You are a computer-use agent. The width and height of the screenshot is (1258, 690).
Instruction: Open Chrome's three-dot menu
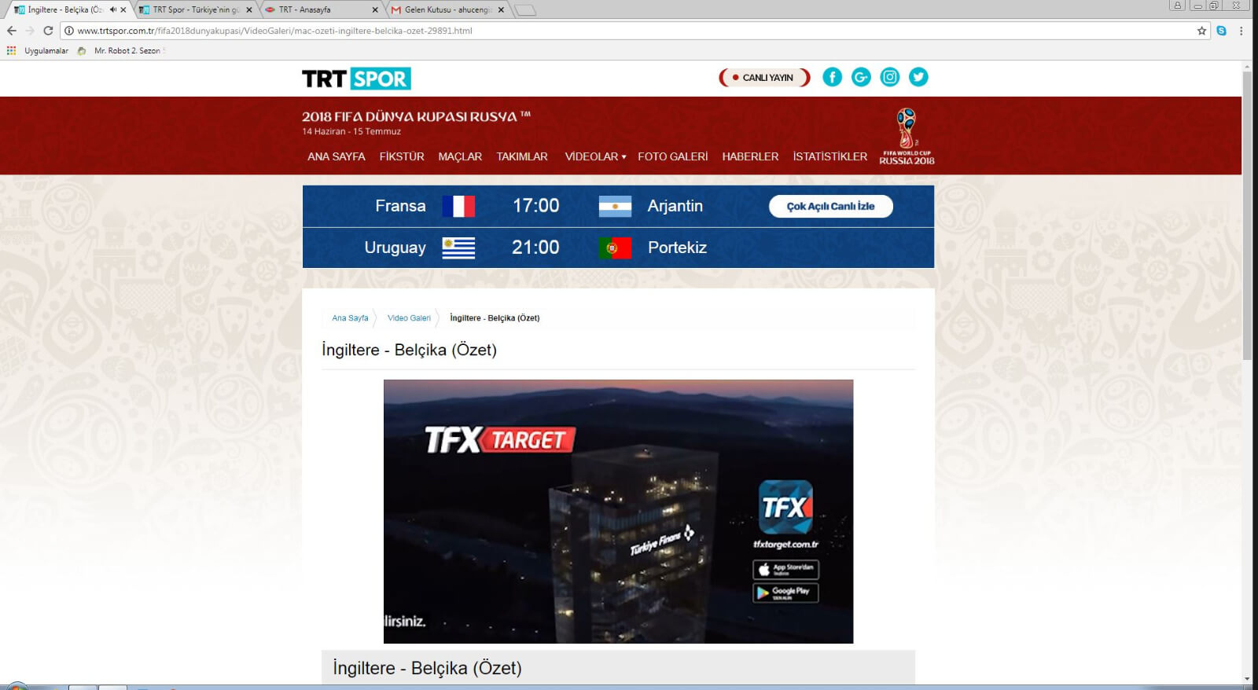[x=1241, y=31]
